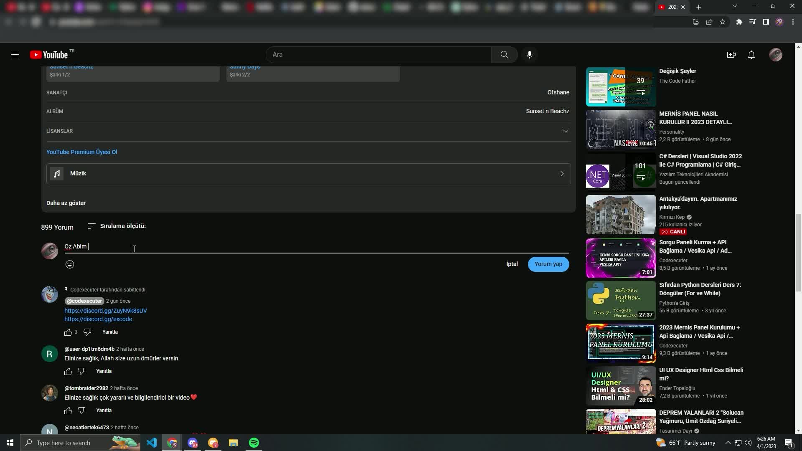Open the emoji picker in comment box
This screenshot has width=802, height=451.
click(70, 264)
